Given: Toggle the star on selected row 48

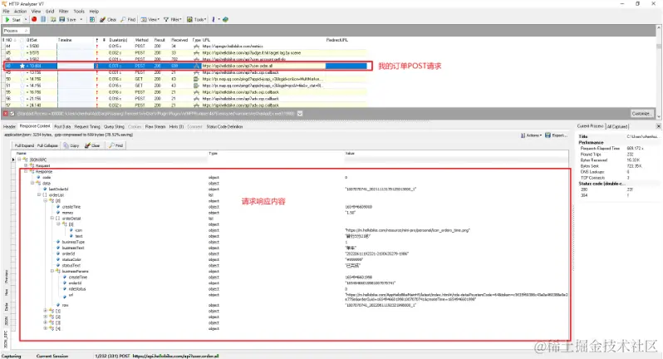Looking at the screenshot, I should [22, 66].
